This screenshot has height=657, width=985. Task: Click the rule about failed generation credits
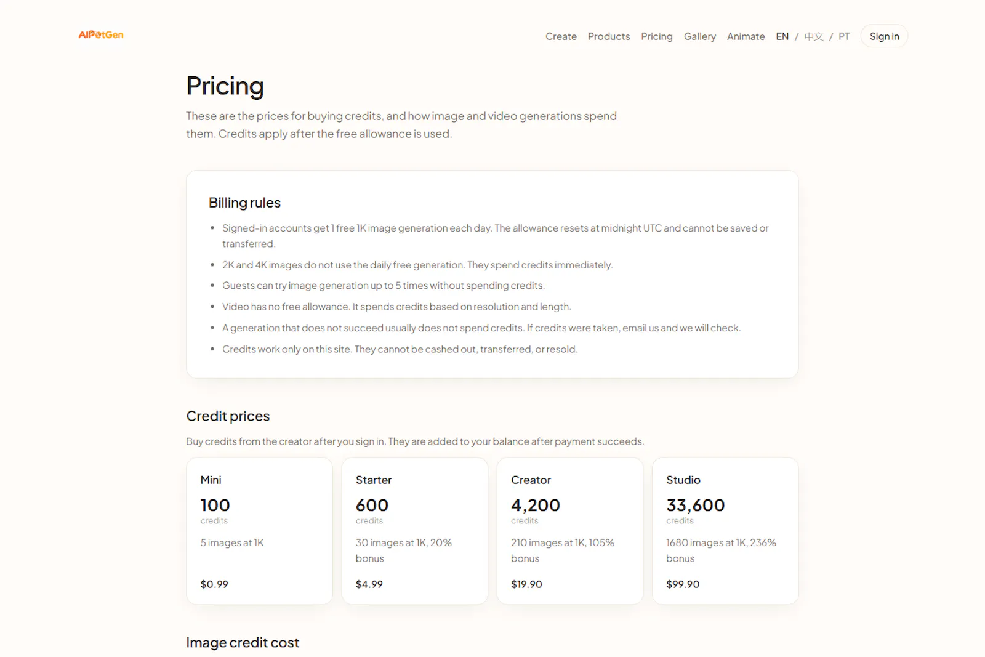tap(481, 328)
